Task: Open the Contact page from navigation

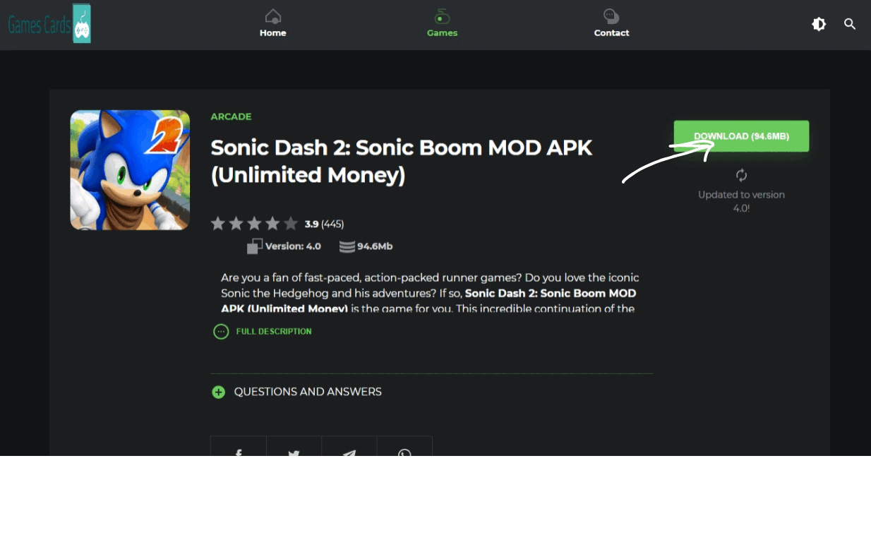Action: tap(611, 24)
